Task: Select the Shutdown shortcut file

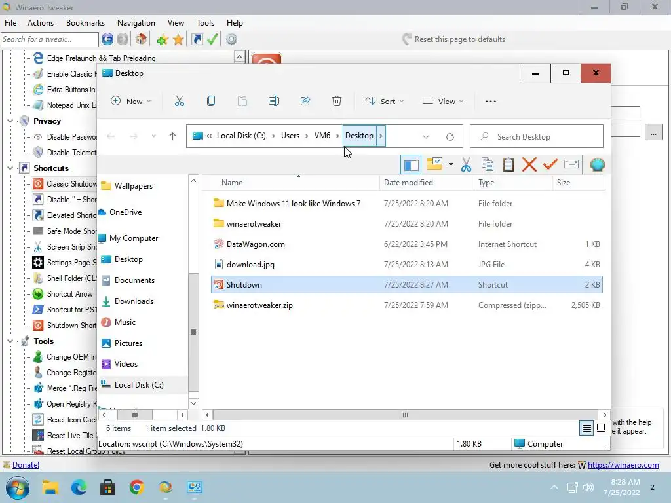Action: pyautogui.click(x=406, y=285)
